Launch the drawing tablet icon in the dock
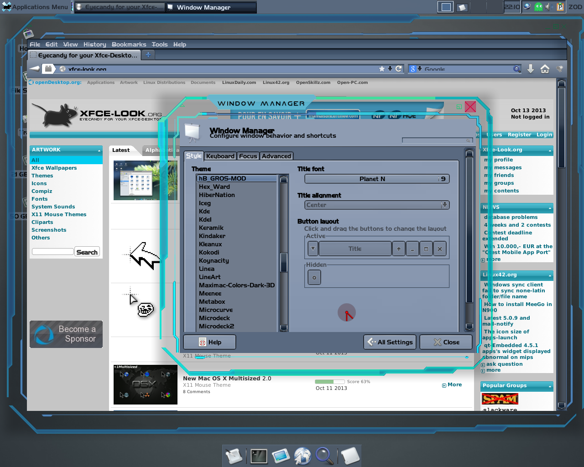The image size is (584, 467). (x=234, y=456)
